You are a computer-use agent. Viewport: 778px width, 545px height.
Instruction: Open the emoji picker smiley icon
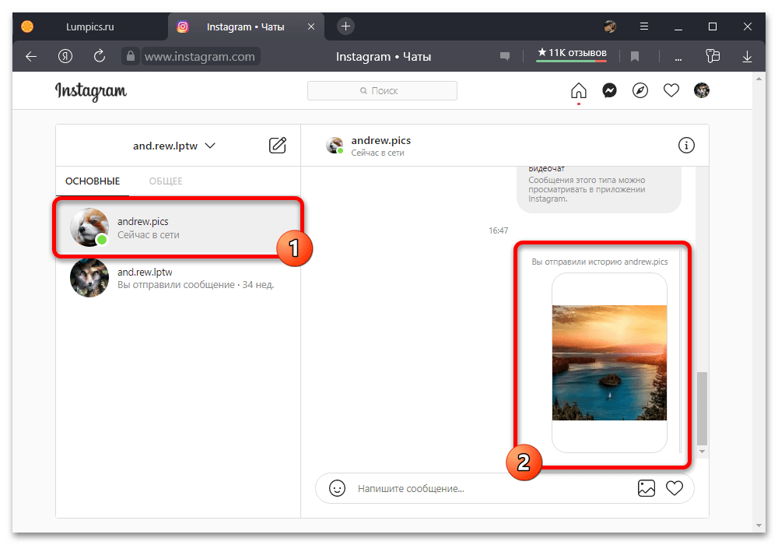pos(338,488)
